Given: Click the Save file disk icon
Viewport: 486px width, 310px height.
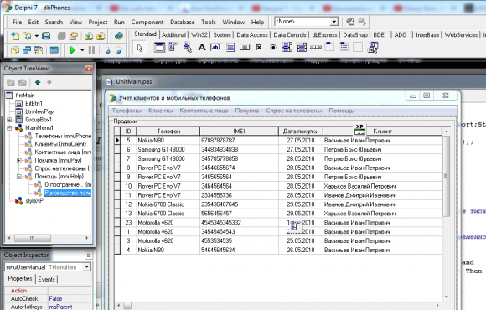Looking at the screenshot, I should click(x=46, y=36).
